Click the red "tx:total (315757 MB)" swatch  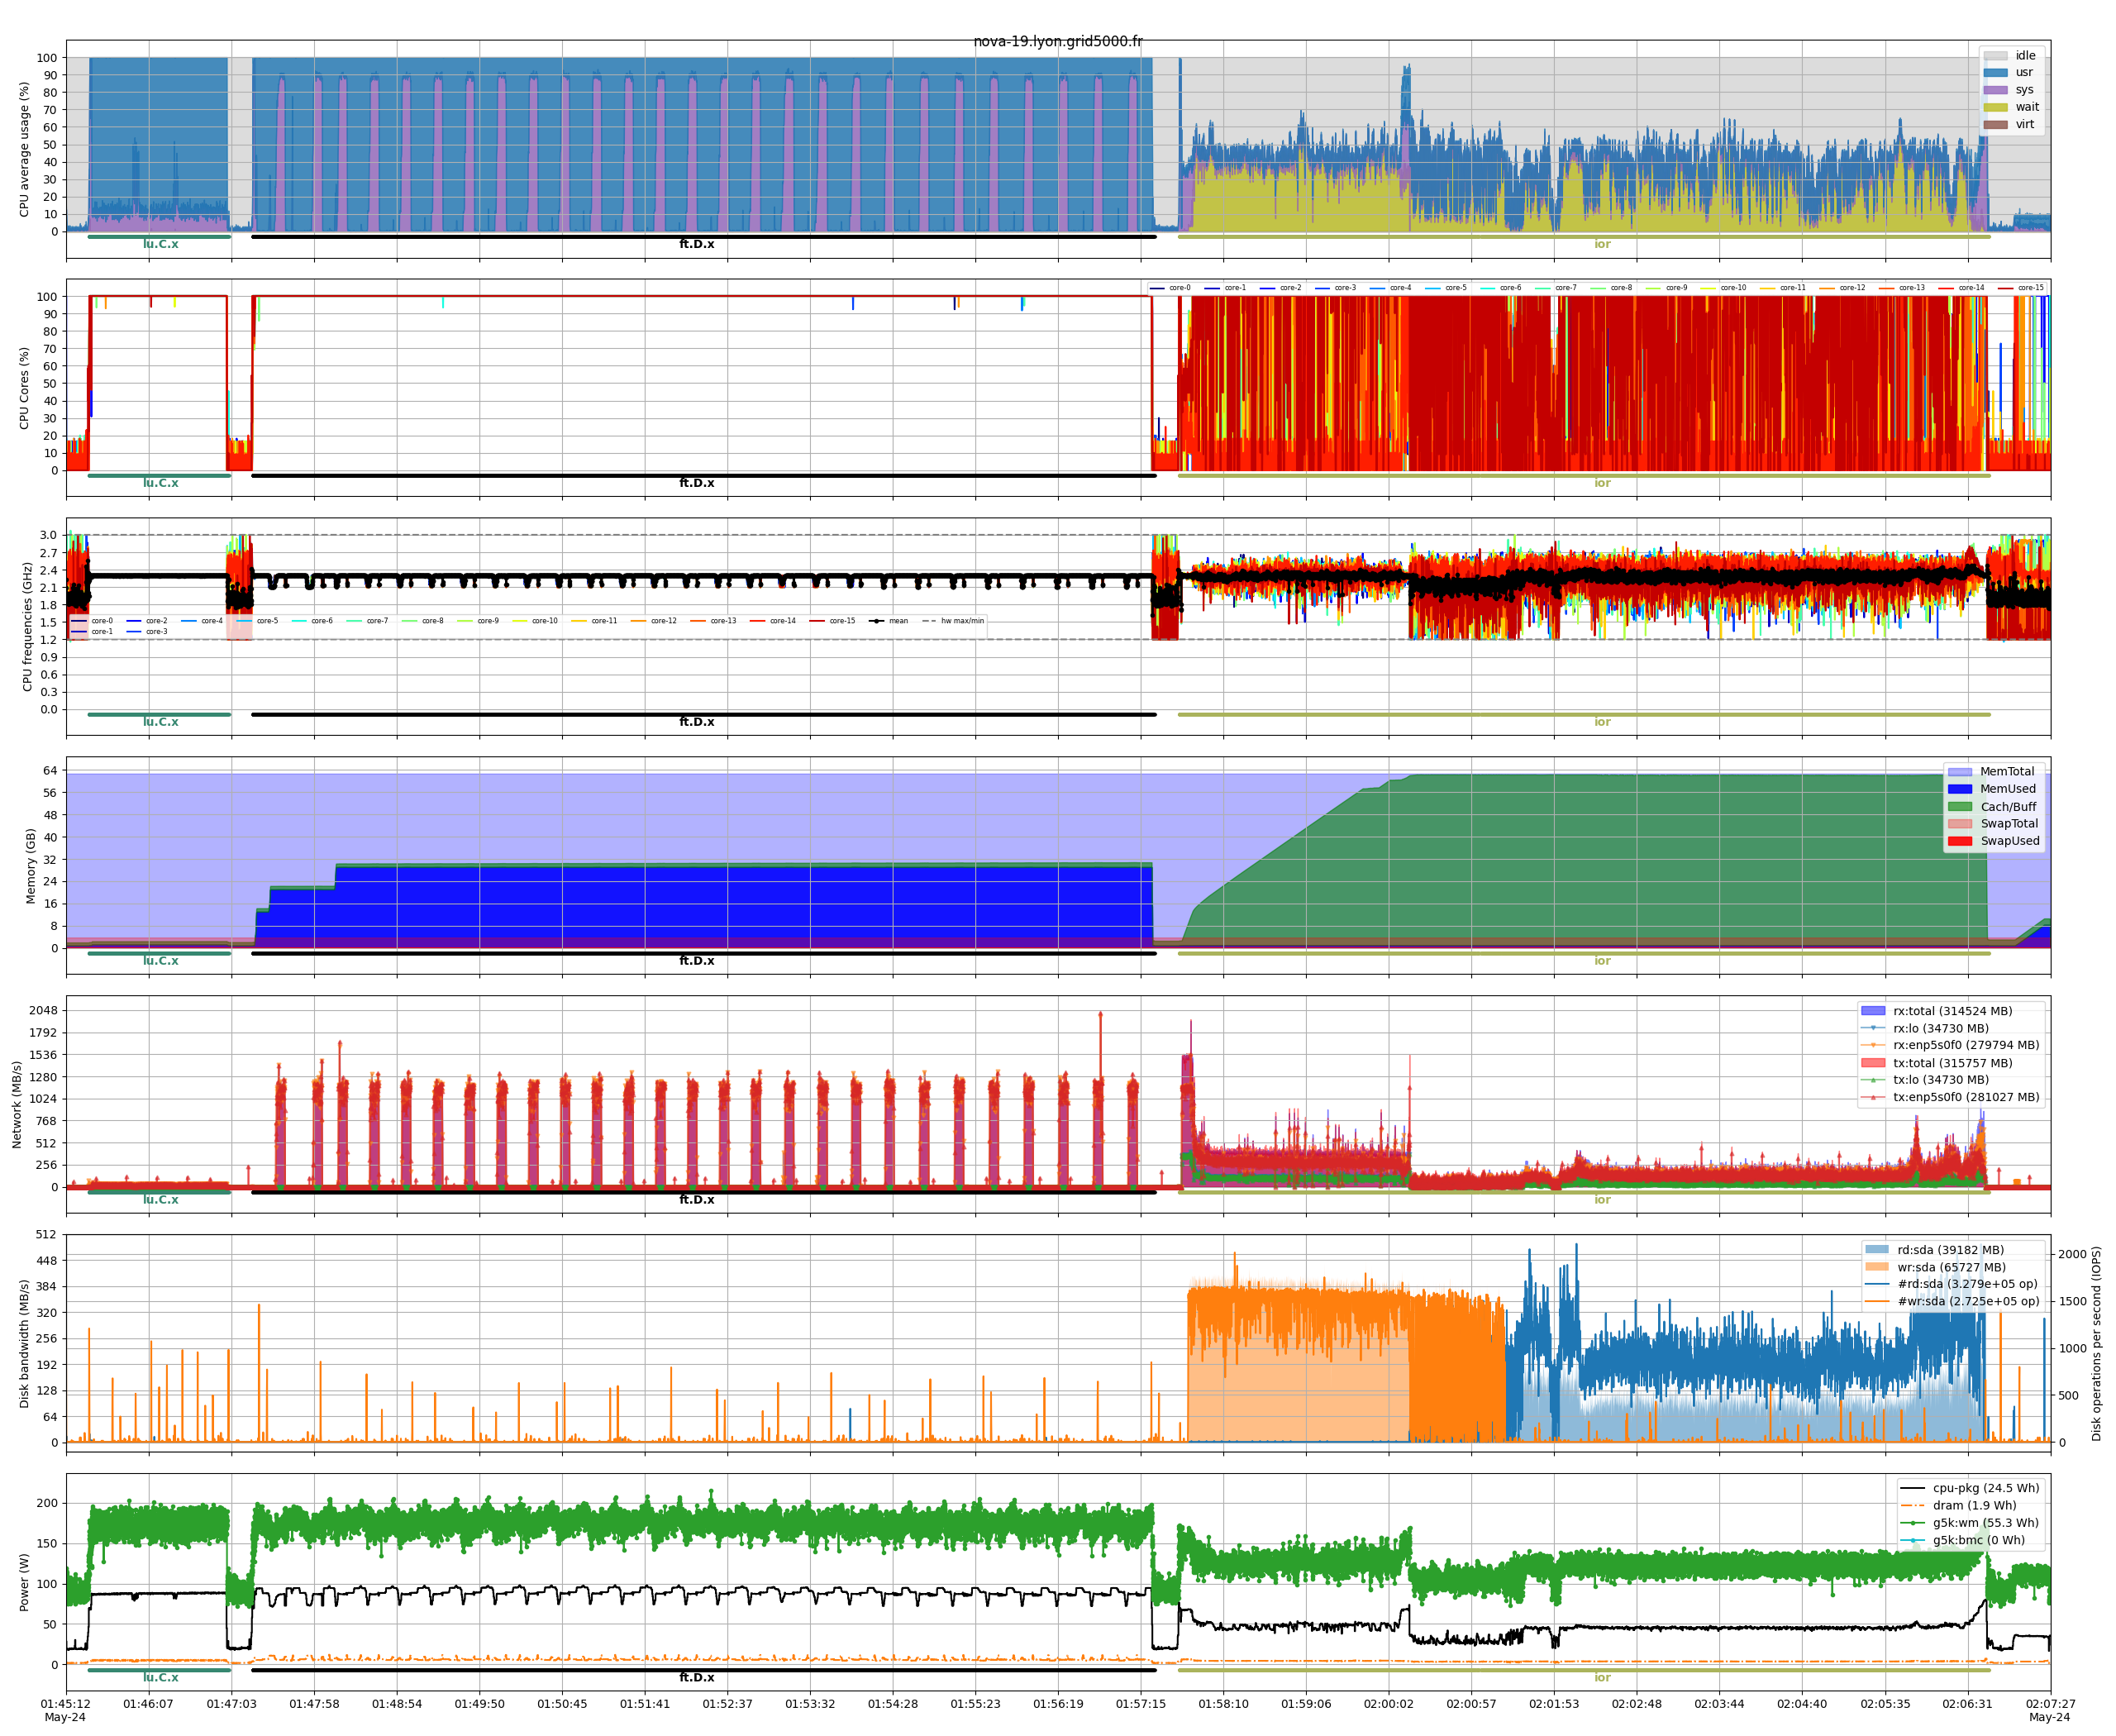click(1873, 1063)
